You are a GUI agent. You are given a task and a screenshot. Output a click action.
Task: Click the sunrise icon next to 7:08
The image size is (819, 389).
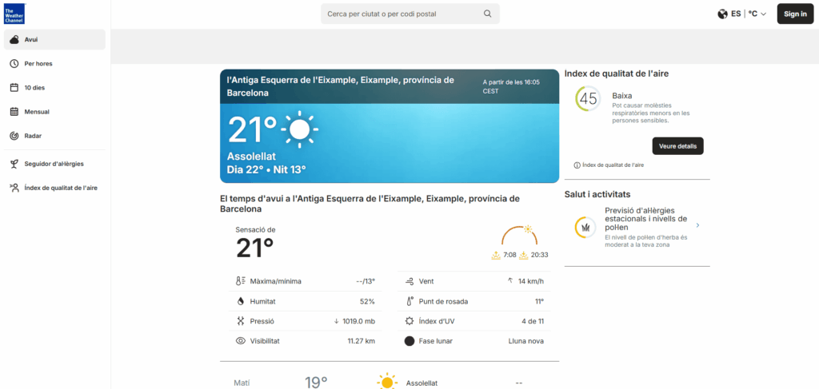click(496, 255)
